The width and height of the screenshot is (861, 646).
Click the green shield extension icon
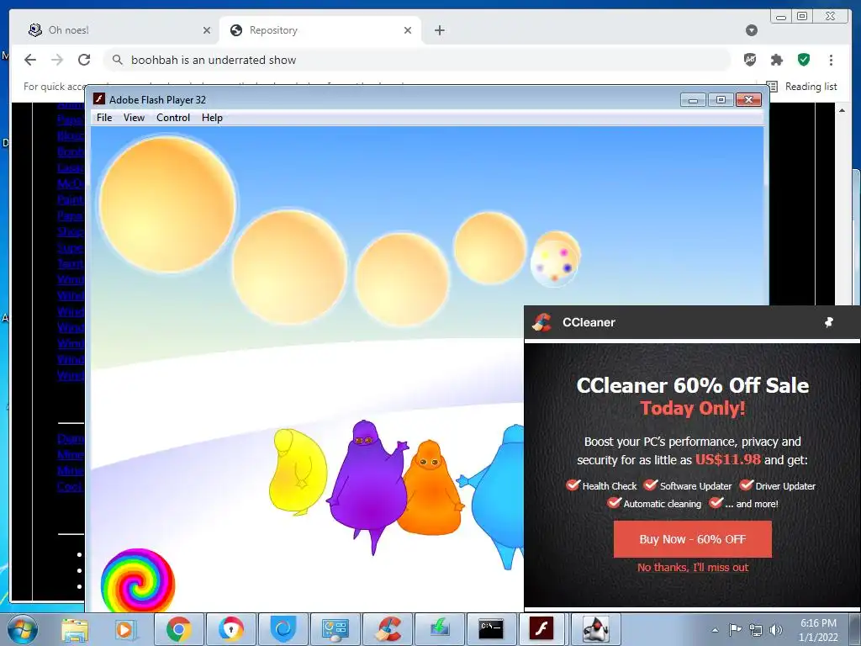[x=804, y=60]
